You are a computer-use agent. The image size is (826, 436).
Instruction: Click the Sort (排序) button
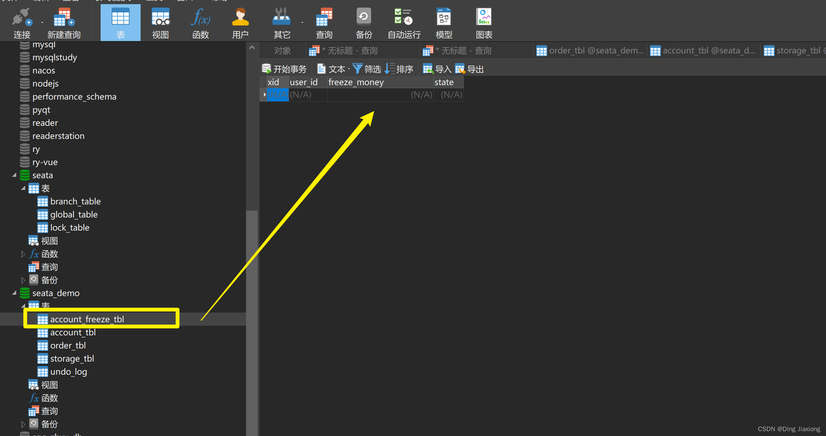[399, 69]
